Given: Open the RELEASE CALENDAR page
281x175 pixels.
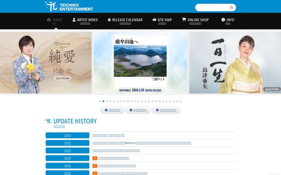Looking at the screenshot, I should tap(125, 21).
